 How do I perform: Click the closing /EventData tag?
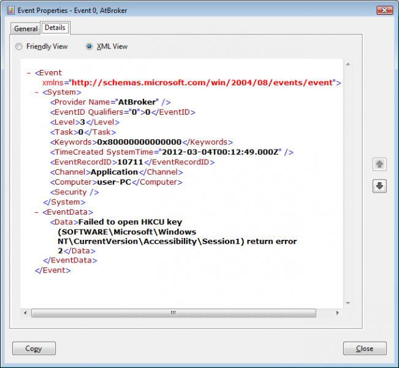pos(70,260)
